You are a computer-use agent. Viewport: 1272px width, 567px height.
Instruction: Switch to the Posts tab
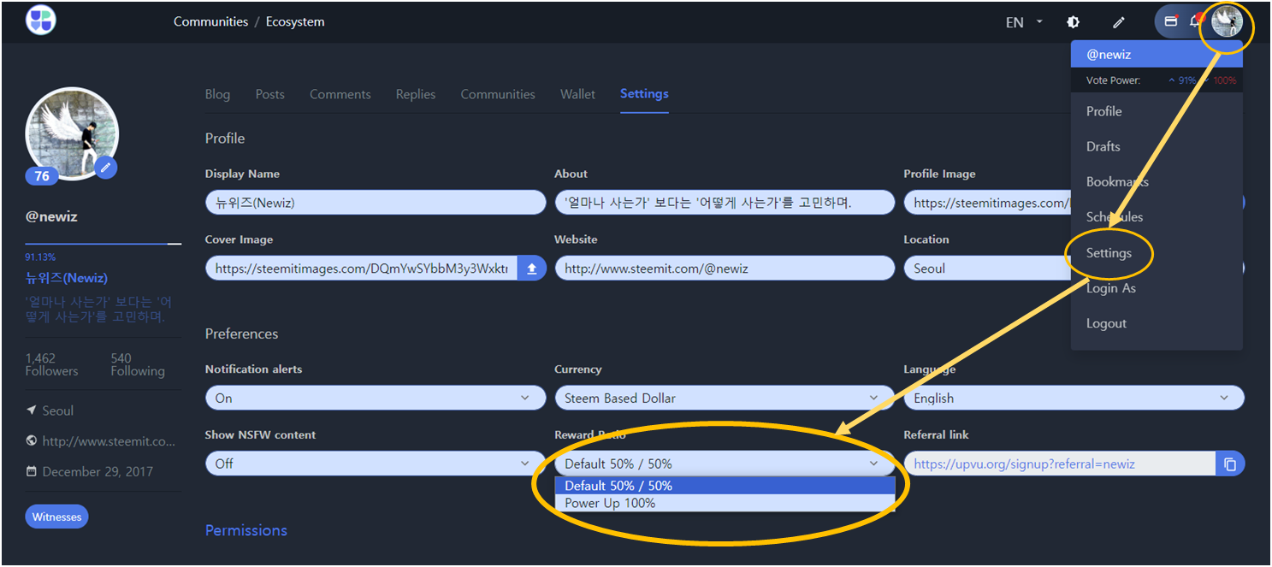click(269, 94)
